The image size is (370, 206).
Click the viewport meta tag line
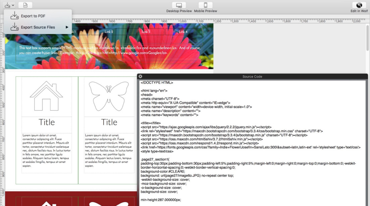pos(196,107)
